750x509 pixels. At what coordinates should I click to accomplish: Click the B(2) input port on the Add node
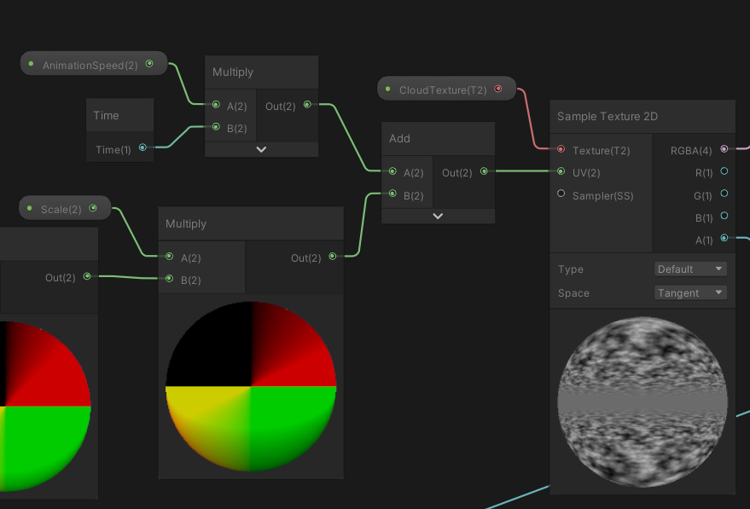pos(392,194)
